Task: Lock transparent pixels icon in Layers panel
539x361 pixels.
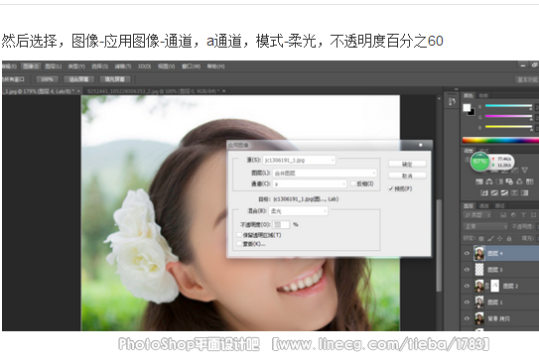Action: coord(481,238)
